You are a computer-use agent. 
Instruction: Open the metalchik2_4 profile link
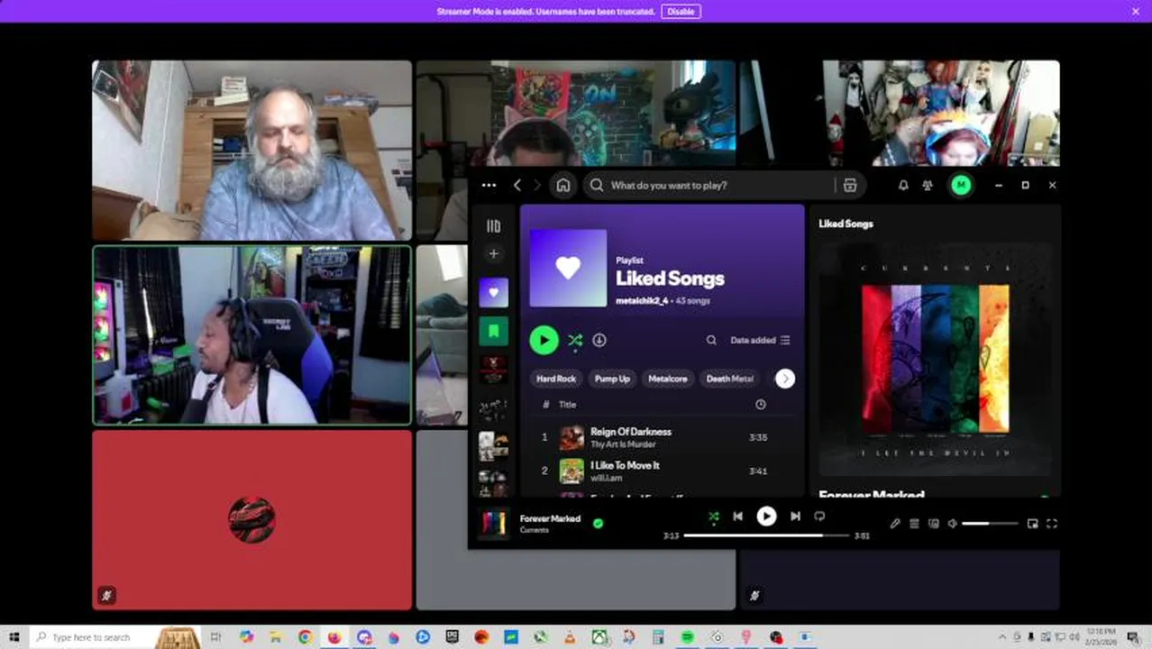[x=642, y=300]
